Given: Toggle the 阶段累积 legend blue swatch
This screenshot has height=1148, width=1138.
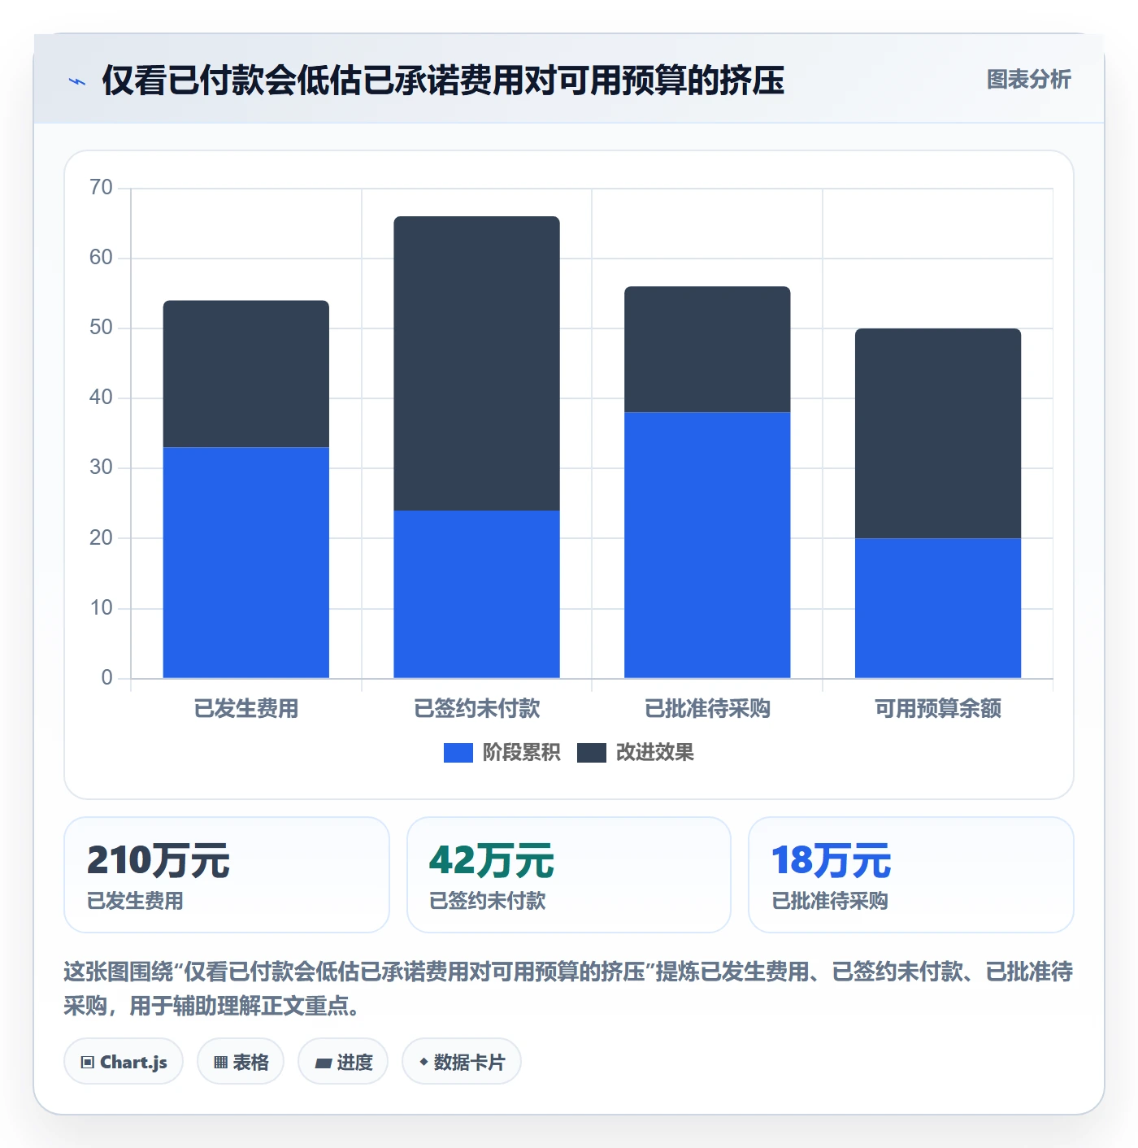Looking at the screenshot, I should [458, 753].
